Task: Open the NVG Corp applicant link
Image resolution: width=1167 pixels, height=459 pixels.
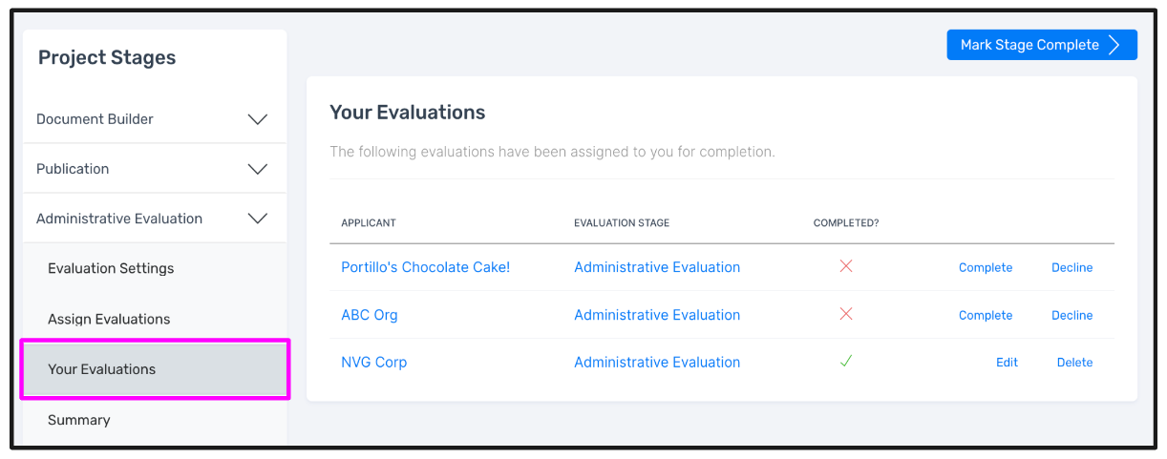Action: [x=373, y=363]
